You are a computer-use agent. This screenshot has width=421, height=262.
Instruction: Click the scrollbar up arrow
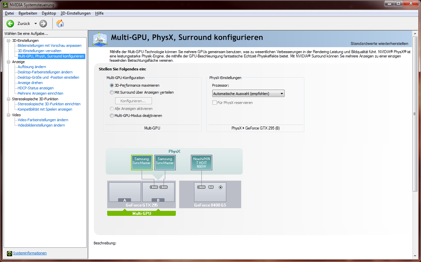[414, 33]
